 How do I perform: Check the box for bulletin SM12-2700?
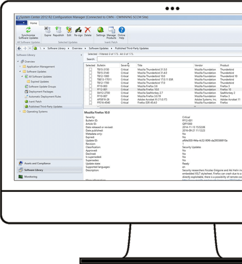tap(91, 93)
